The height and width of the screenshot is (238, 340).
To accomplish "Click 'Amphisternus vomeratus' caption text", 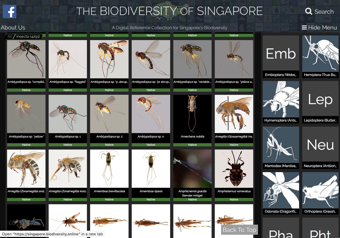I will pyautogui.click(x=234, y=191).
